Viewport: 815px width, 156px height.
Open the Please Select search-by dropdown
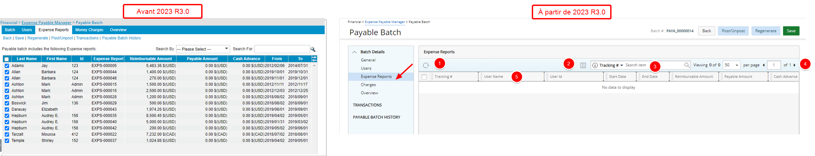pyautogui.click(x=203, y=49)
